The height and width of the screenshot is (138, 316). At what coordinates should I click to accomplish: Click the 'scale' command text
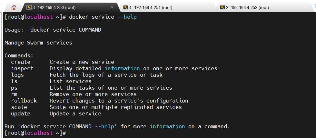tap(19, 107)
